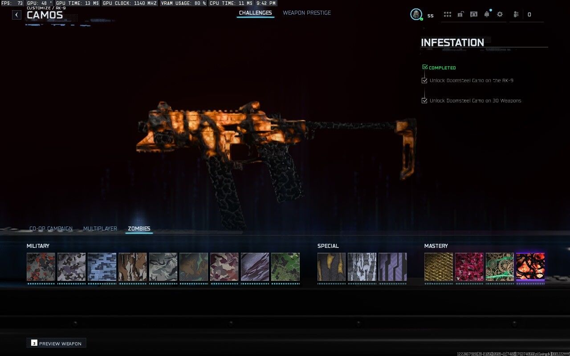Select the brown bark stripe Military camo

click(133, 267)
